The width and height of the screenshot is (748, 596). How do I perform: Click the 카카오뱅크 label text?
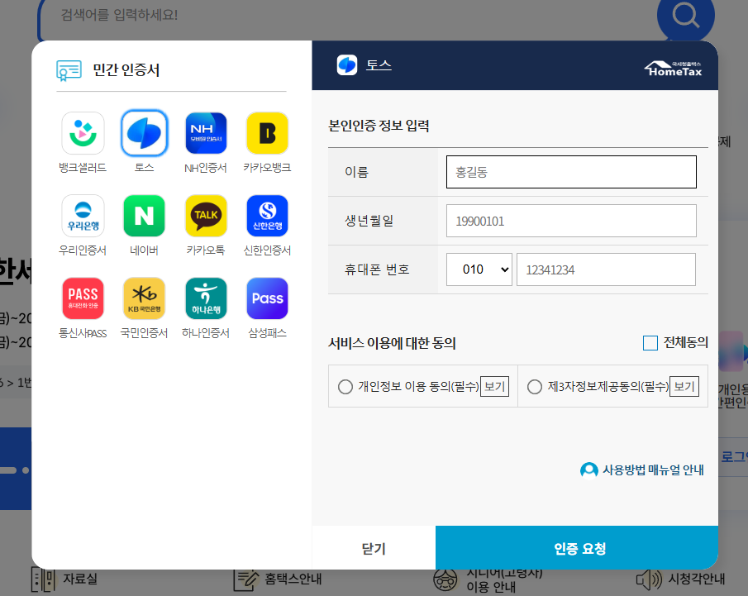pos(267,168)
